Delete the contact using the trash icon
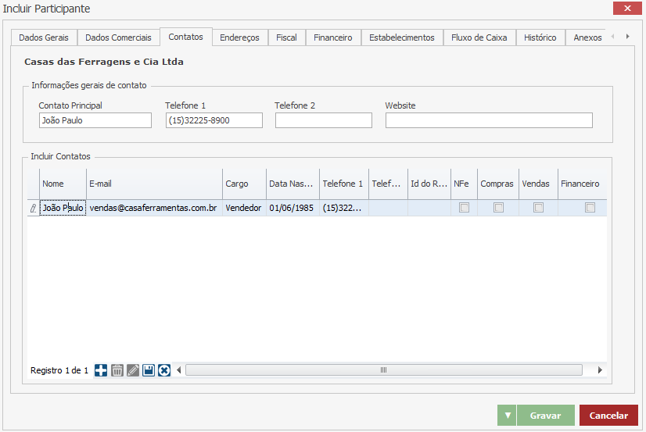 tap(117, 370)
